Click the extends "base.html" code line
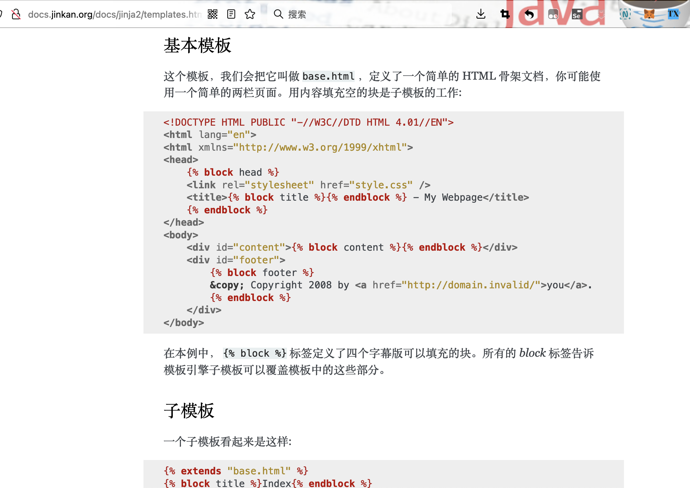 click(236, 471)
